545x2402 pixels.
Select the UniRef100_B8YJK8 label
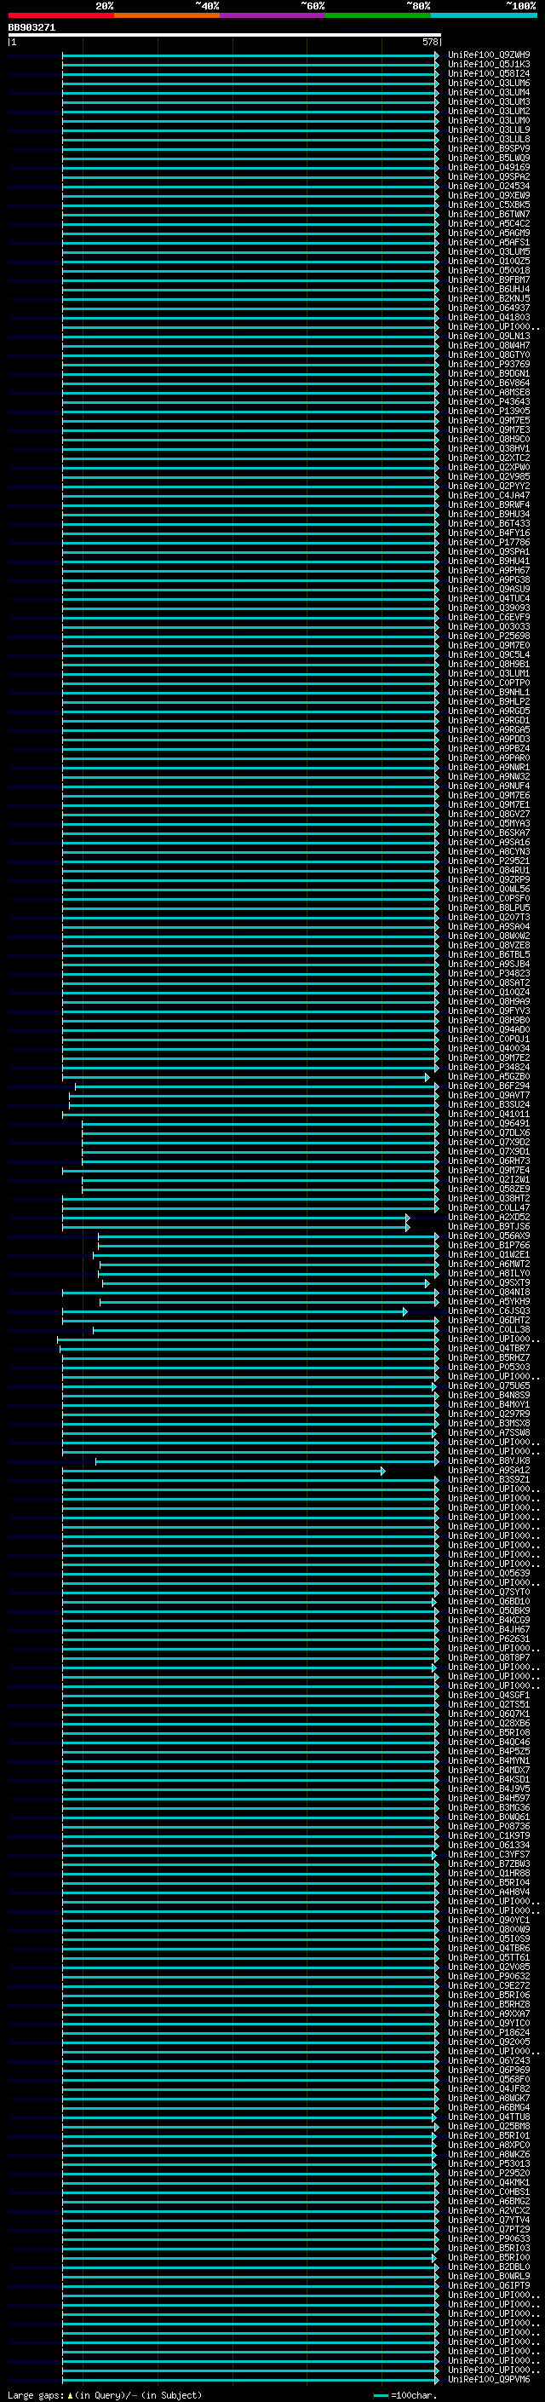click(x=489, y=1461)
